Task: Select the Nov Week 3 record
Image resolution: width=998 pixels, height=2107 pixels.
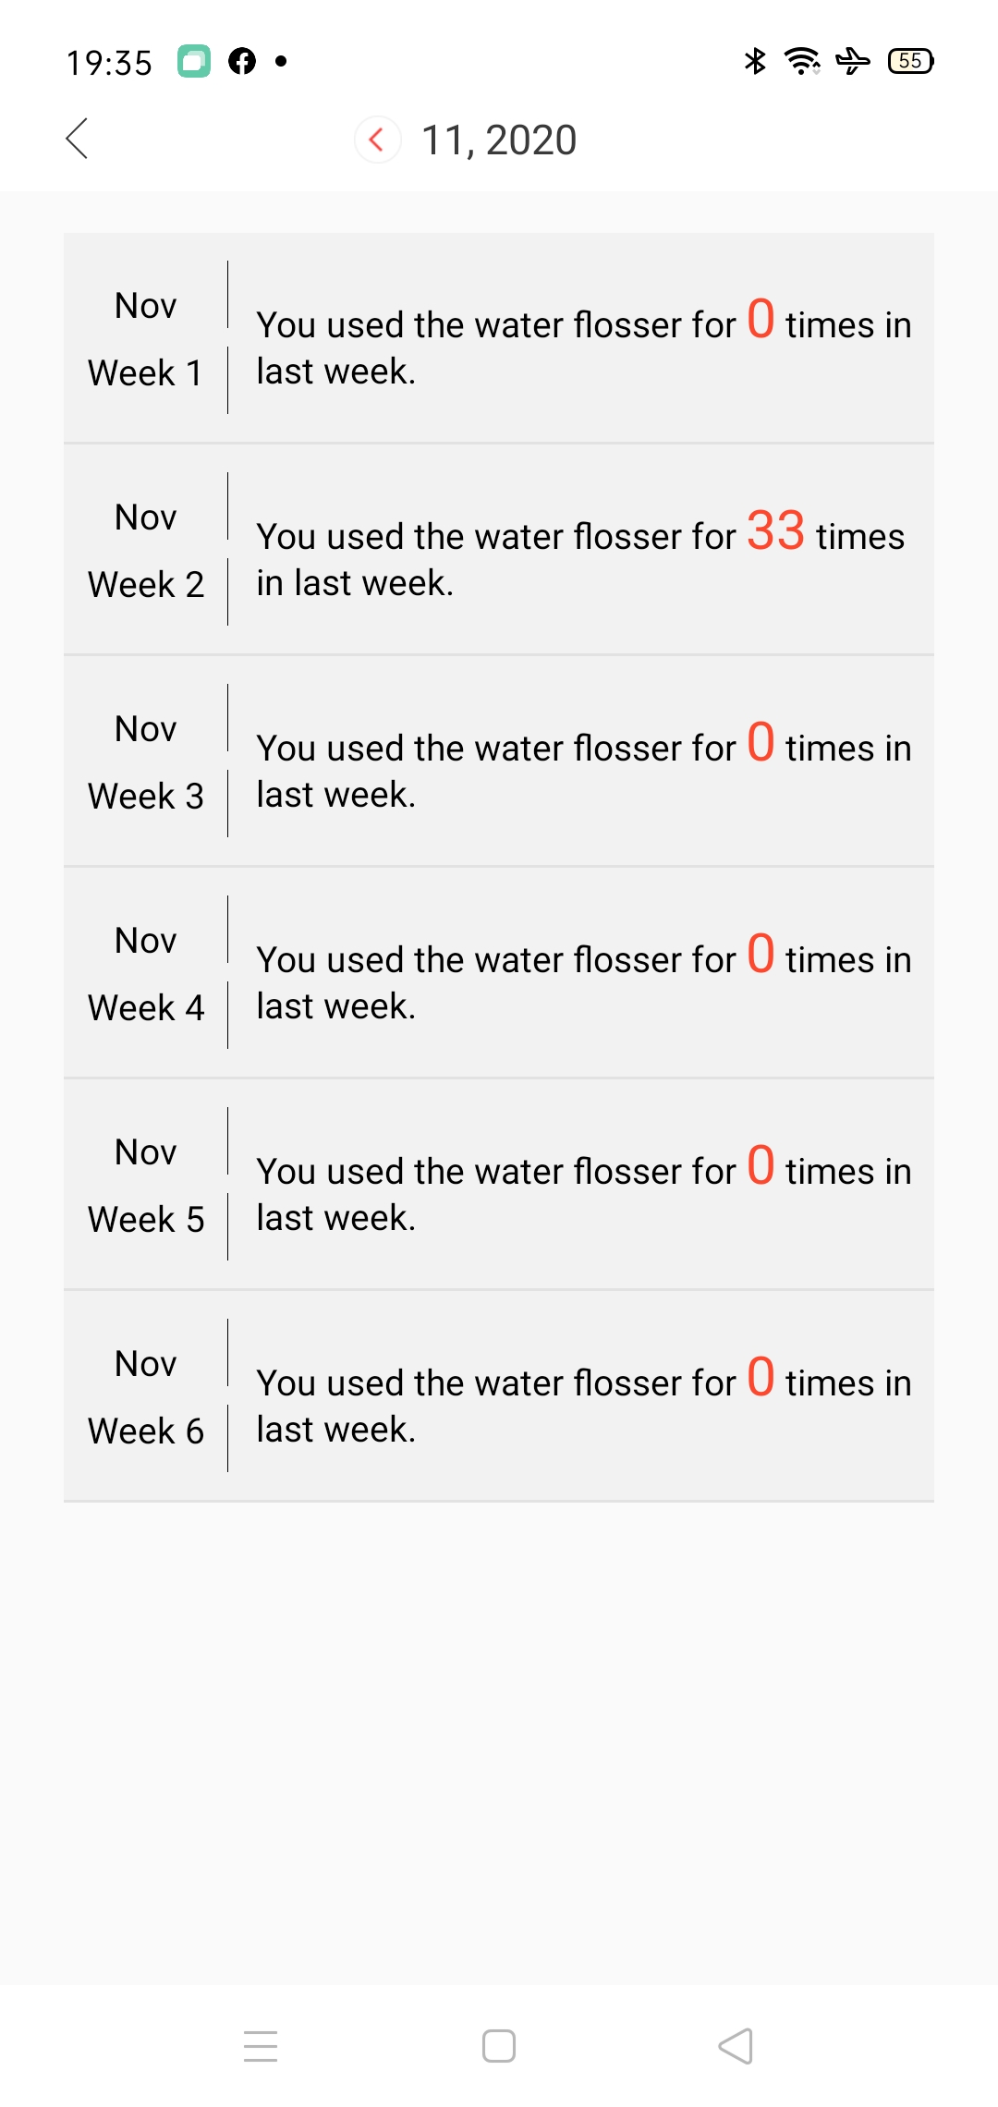Action: (x=499, y=761)
